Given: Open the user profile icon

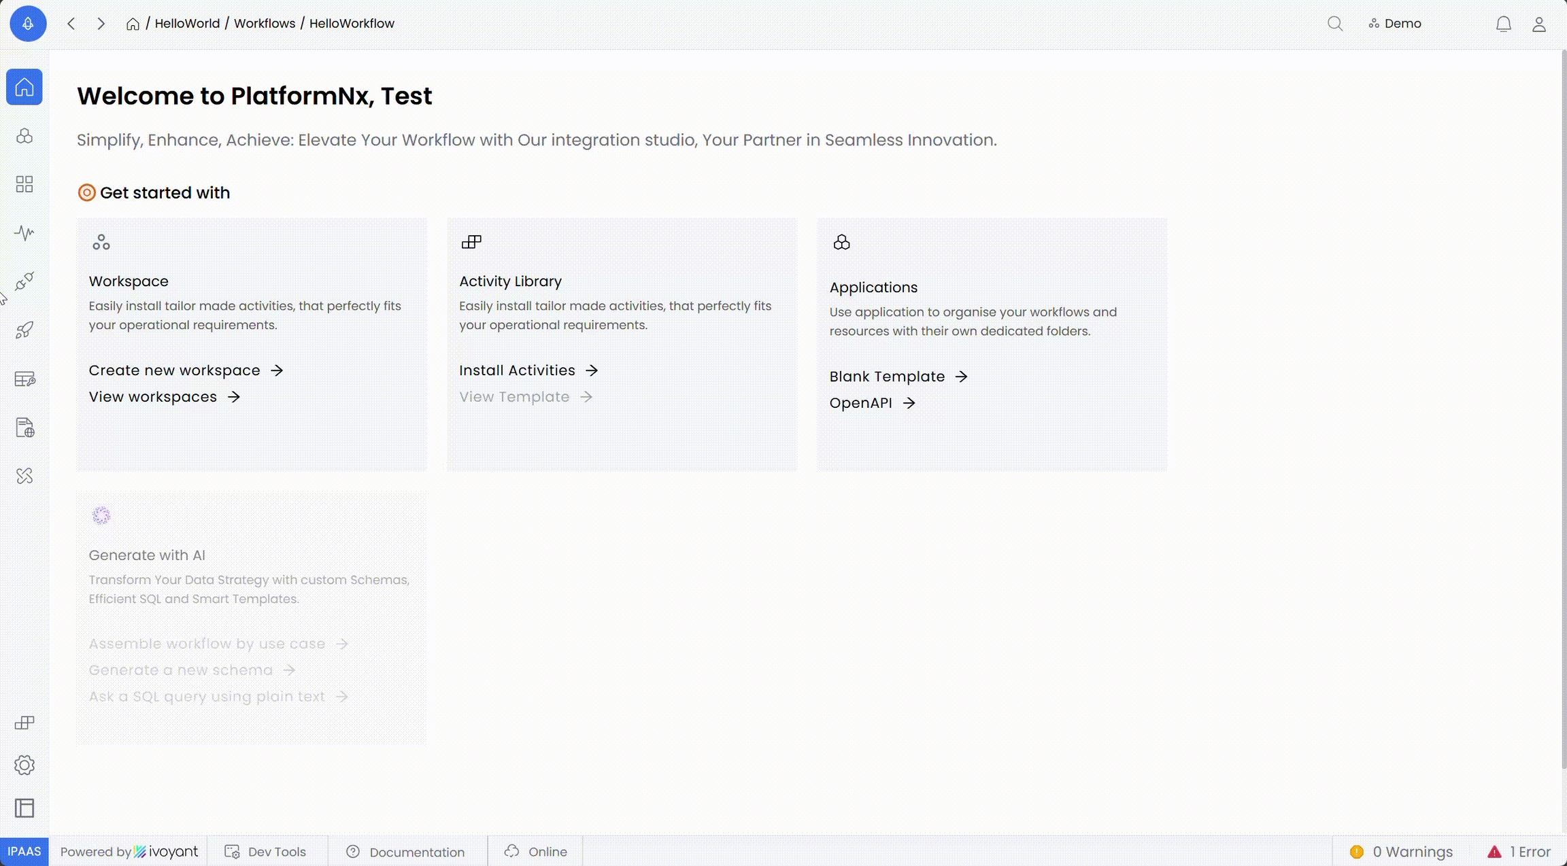Looking at the screenshot, I should tap(1539, 24).
